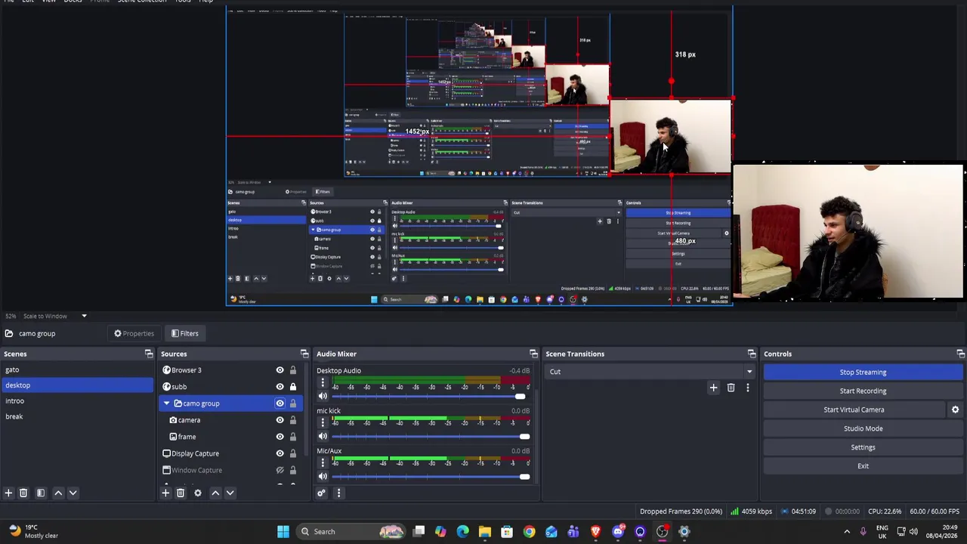Click Exit in the Controls dock

[x=863, y=466]
